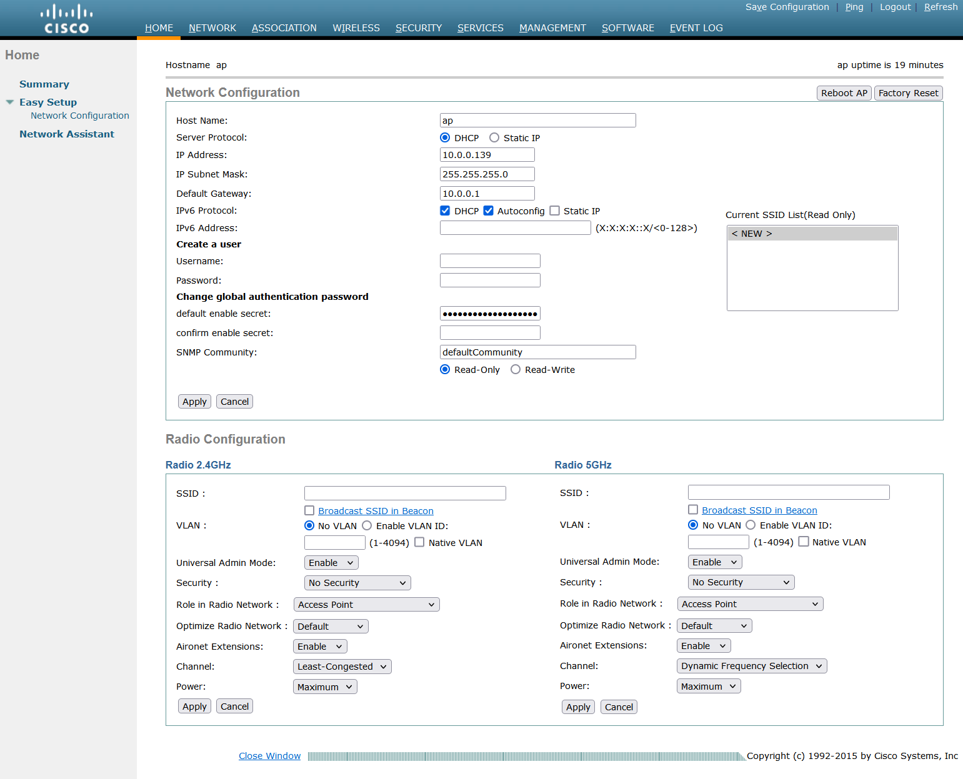This screenshot has width=963, height=779.
Task: Open 2.4GHz Role in Radio Network dropdown
Action: point(366,605)
